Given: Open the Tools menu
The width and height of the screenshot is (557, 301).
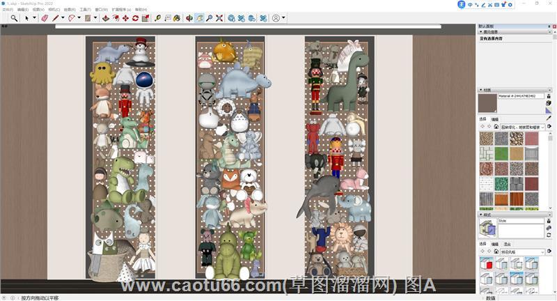Looking at the screenshot, I should point(85,10).
